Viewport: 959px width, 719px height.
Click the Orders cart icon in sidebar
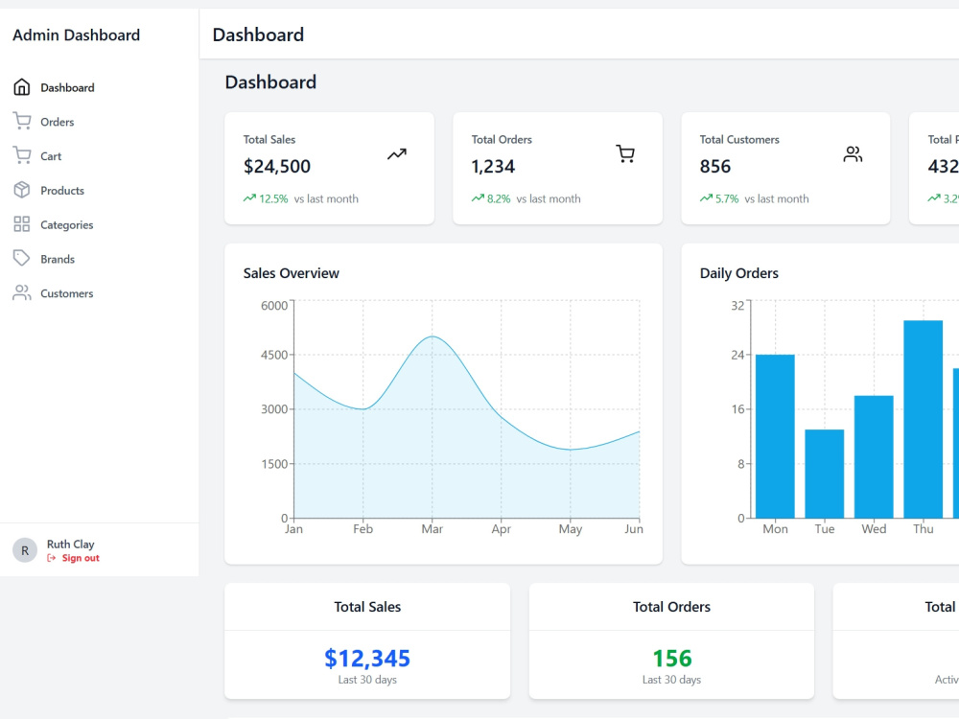[x=21, y=122]
